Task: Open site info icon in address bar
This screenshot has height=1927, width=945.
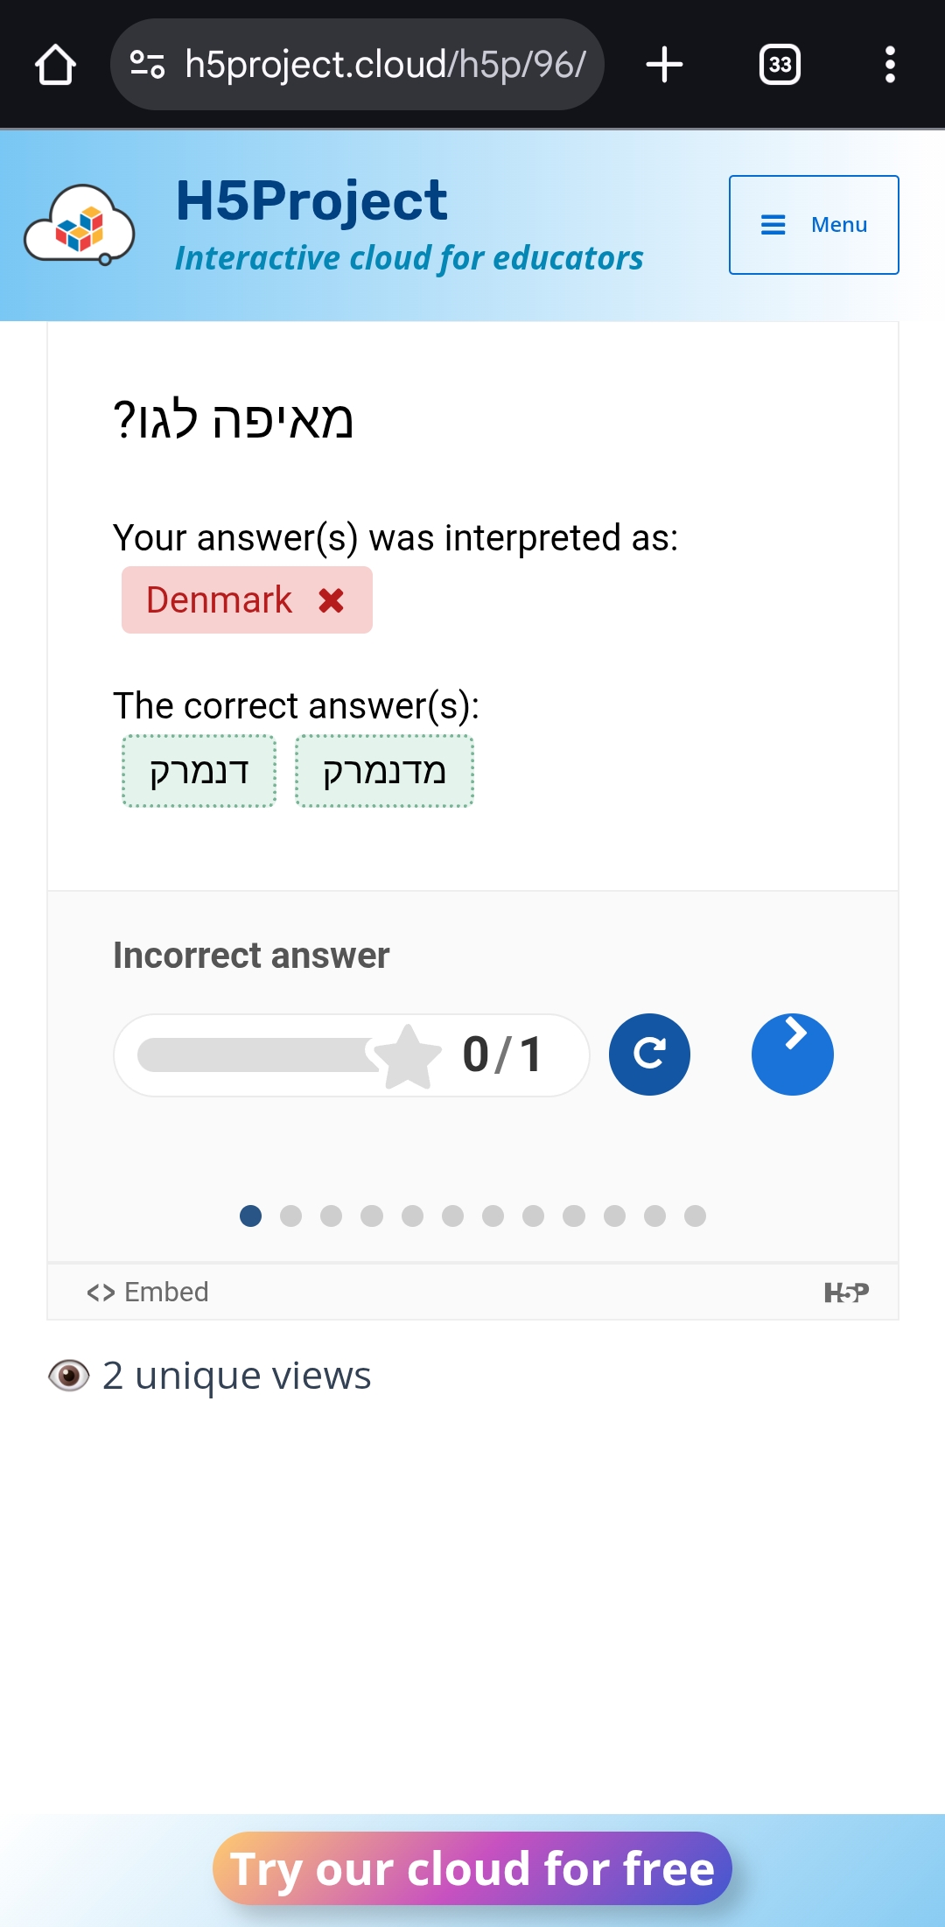Action: [147, 65]
